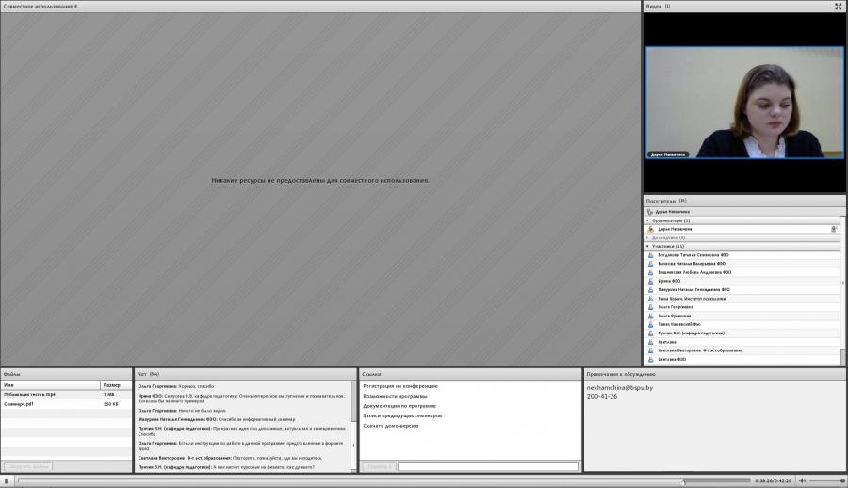Expand the Докладчики group
The height and width of the screenshot is (488, 848).
[x=648, y=238]
